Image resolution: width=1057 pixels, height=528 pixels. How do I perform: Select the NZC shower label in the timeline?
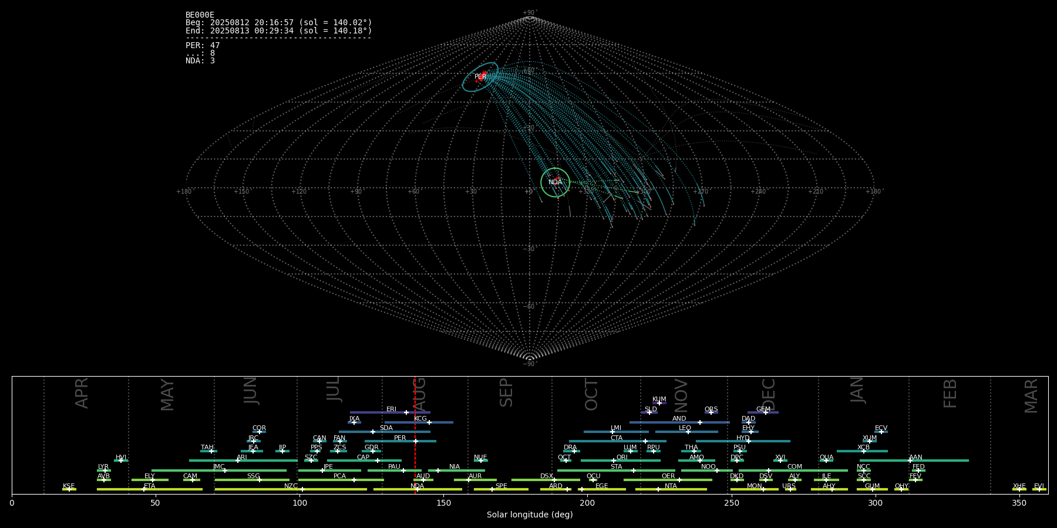point(291,486)
